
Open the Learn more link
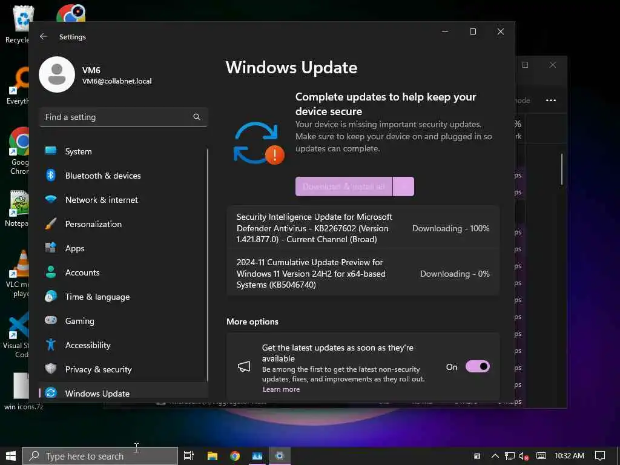(281, 389)
